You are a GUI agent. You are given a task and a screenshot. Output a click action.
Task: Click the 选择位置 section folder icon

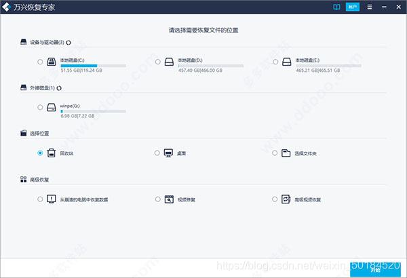point(23,133)
